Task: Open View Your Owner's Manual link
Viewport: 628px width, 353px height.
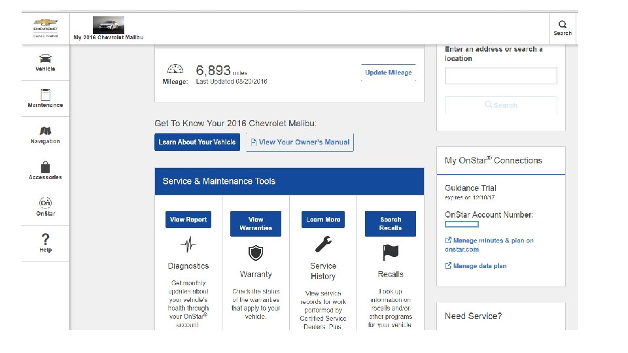Action: pyautogui.click(x=300, y=142)
